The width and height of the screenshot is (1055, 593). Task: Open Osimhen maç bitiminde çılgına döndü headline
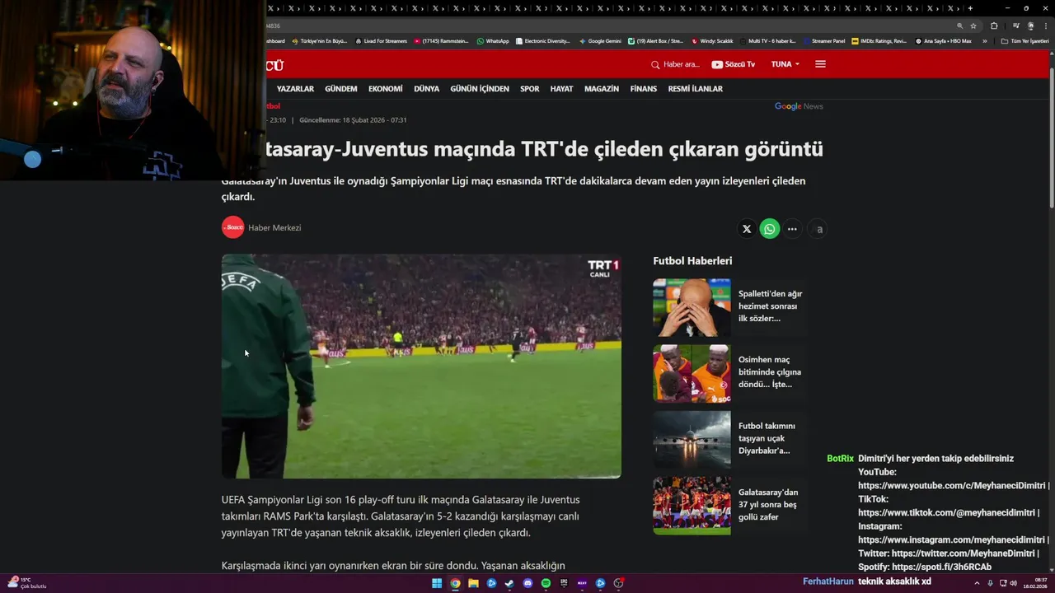(770, 372)
